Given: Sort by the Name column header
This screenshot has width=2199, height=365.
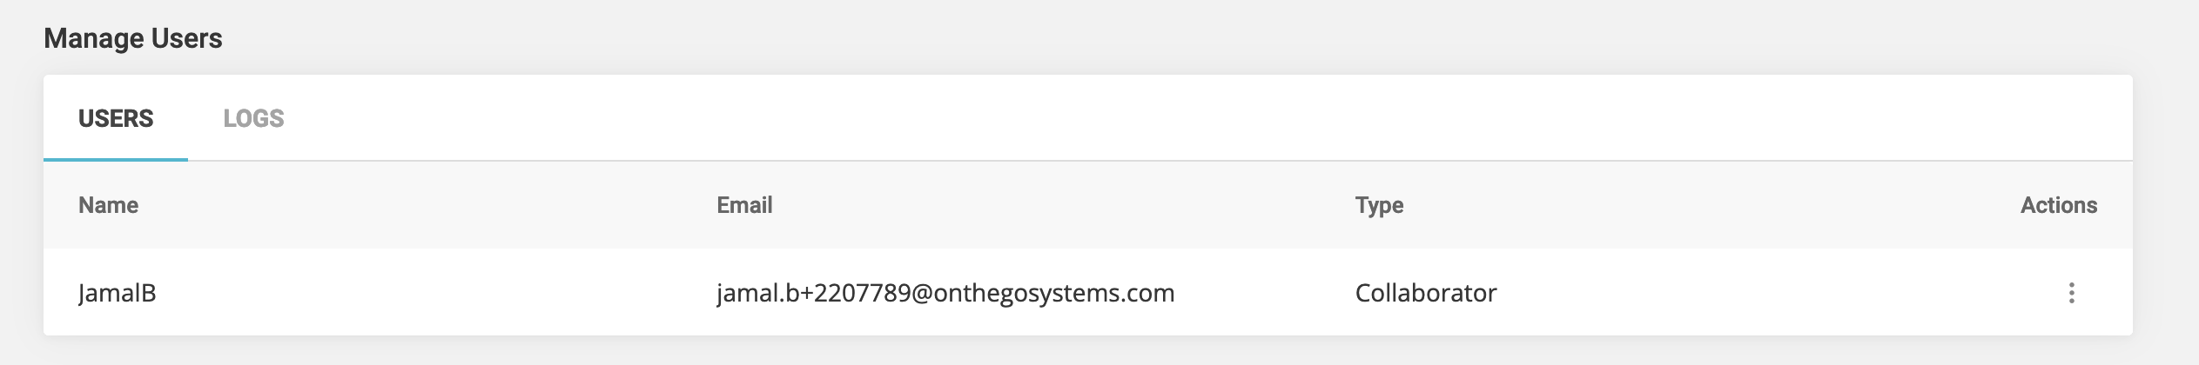Looking at the screenshot, I should pos(108,205).
